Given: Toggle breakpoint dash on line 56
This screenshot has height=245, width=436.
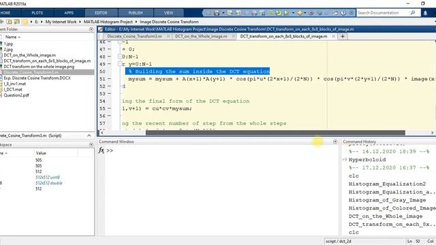Looking at the screenshot, I should 109,116.
